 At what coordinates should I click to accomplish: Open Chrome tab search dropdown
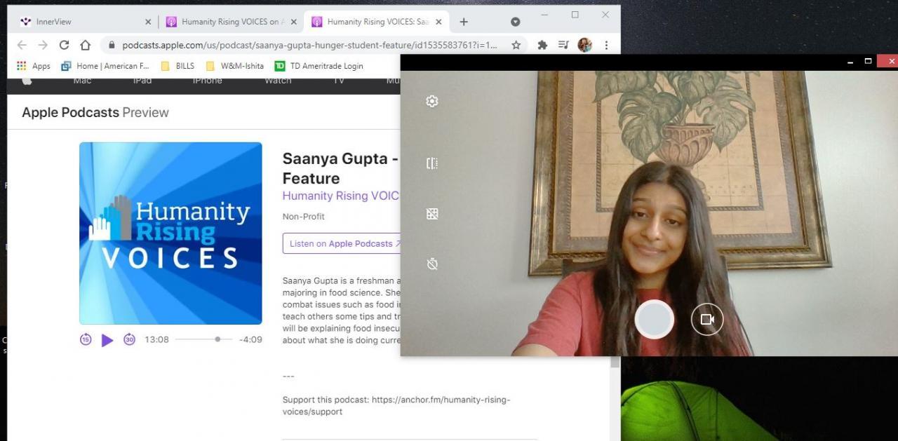[x=516, y=22]
